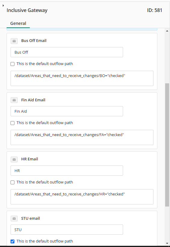Check default outflow path for Fin Aid
Viewport: 170px width, 247px height.
pos(13,123)
